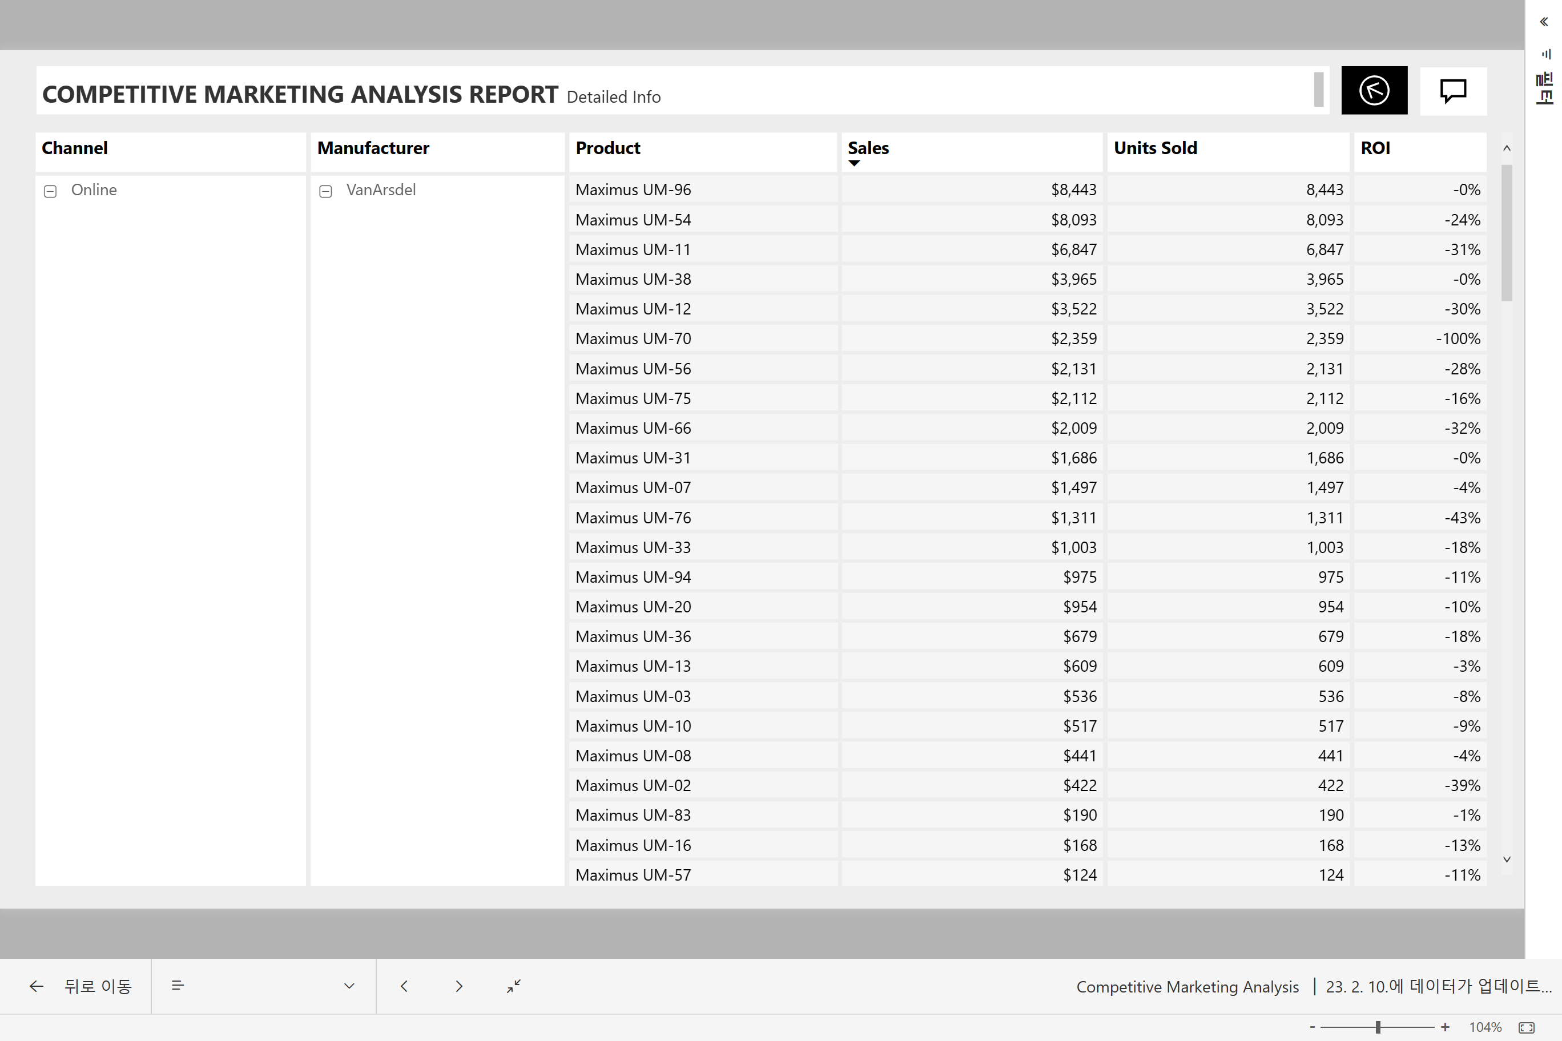Exit full screen with the shrink arrows icon

click(x=513, y=986)
